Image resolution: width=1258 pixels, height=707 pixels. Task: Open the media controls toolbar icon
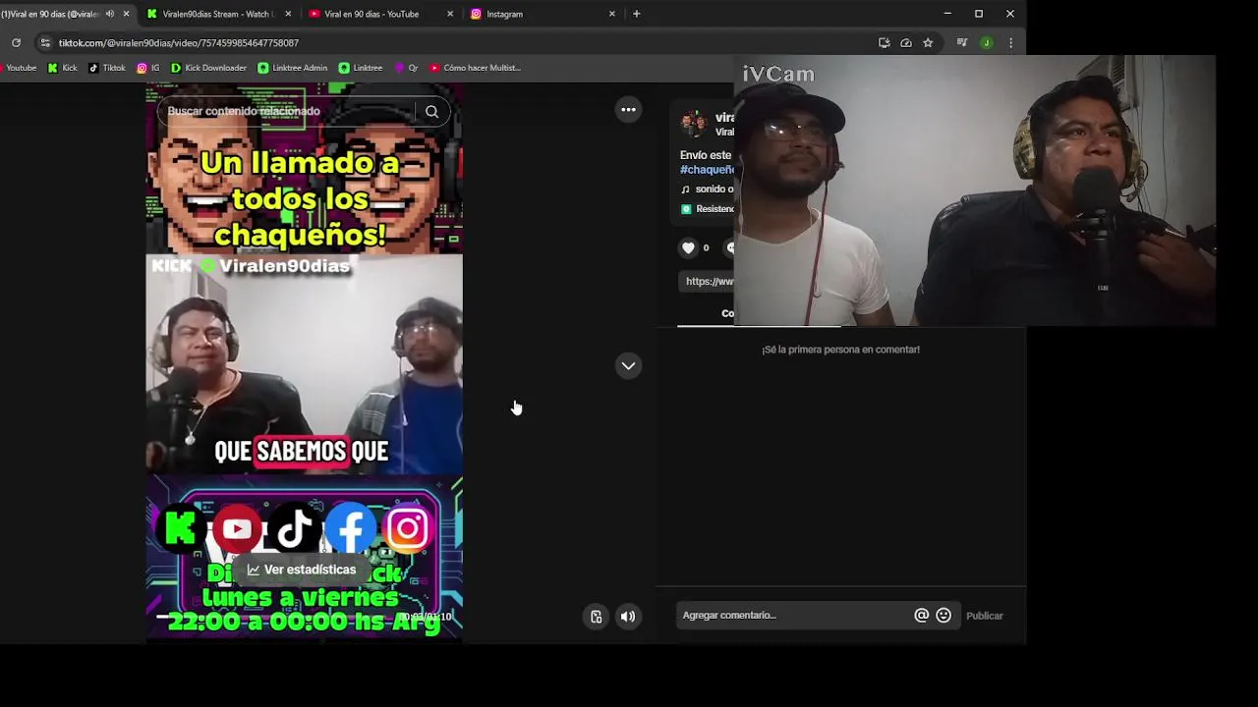pyautogui.click(x=962, y=43)
